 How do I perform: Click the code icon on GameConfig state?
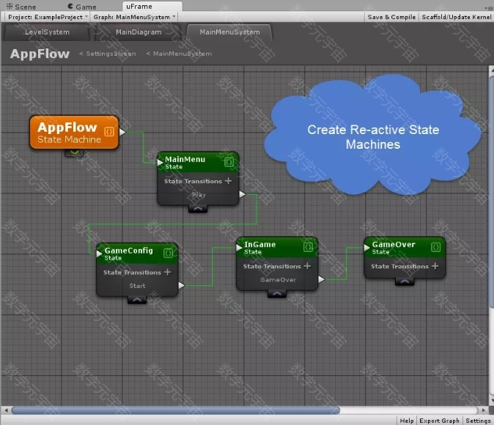click(x=169, y=253)
